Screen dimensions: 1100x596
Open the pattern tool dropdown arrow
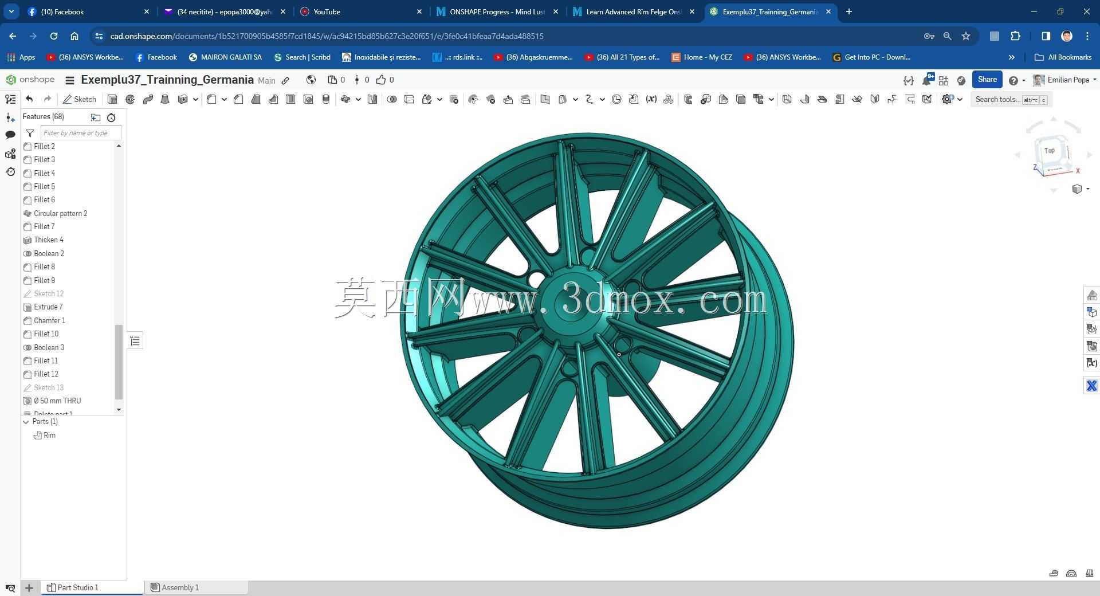tap(358, 99)
